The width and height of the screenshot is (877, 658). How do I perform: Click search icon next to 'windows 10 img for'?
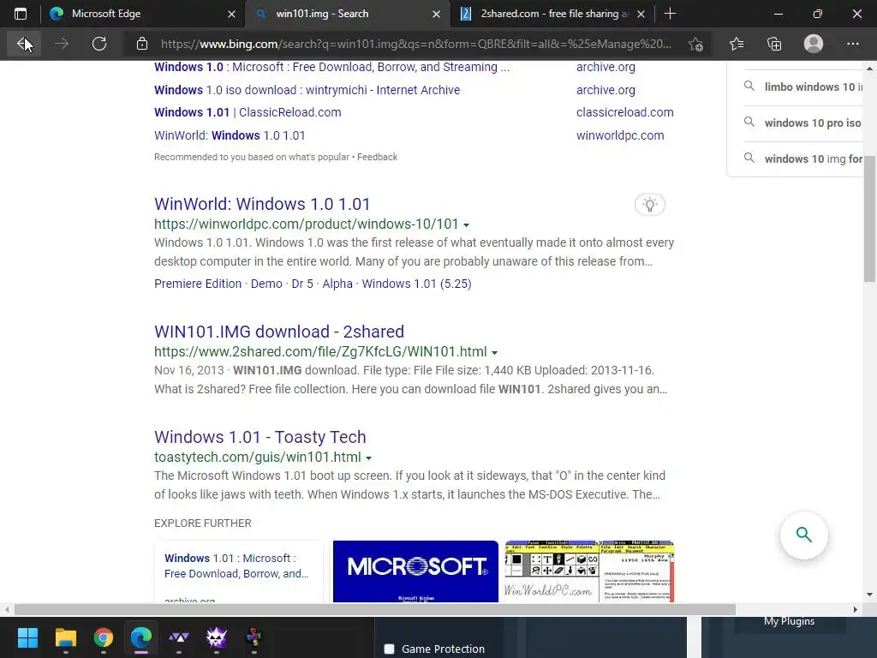click(749, 158)
